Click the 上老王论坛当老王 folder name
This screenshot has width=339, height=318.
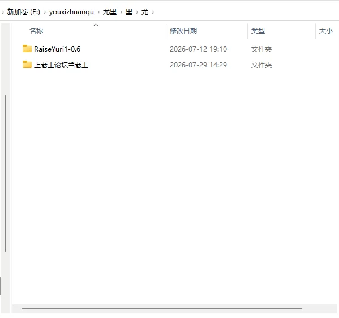pos(61,65)
